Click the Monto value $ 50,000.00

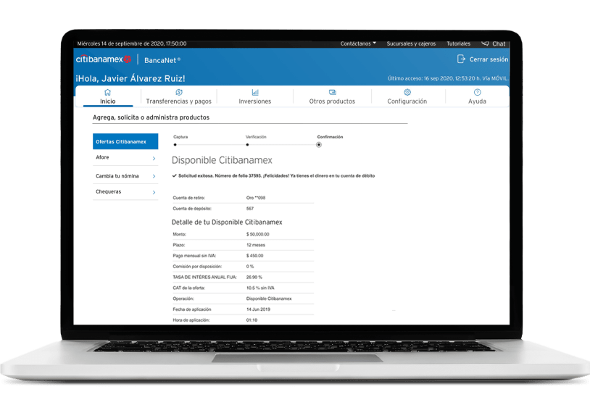[258, 234]
